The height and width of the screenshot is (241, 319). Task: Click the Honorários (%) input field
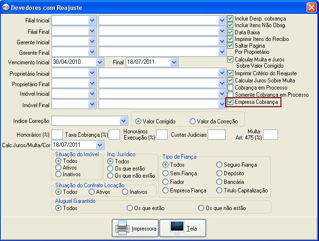coord(57,135)
